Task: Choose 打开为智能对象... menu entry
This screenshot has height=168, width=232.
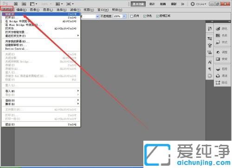Action: pos(41,32)
